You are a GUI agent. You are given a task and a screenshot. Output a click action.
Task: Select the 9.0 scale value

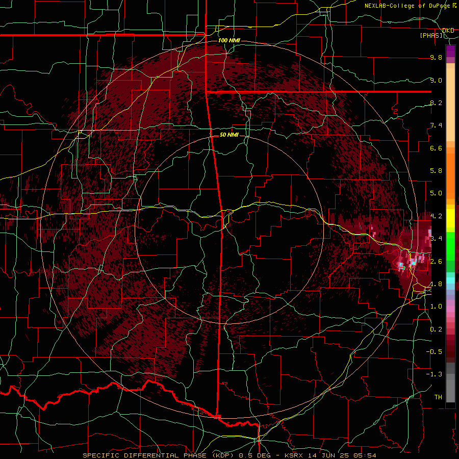coord(436,81)
